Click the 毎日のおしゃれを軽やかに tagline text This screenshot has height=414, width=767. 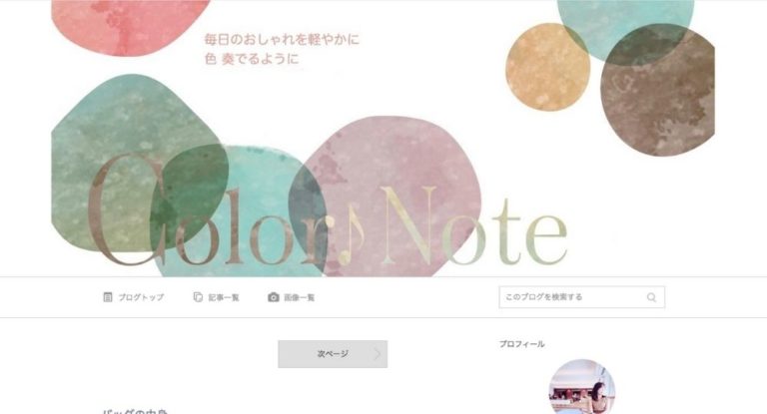pos(282,39)
